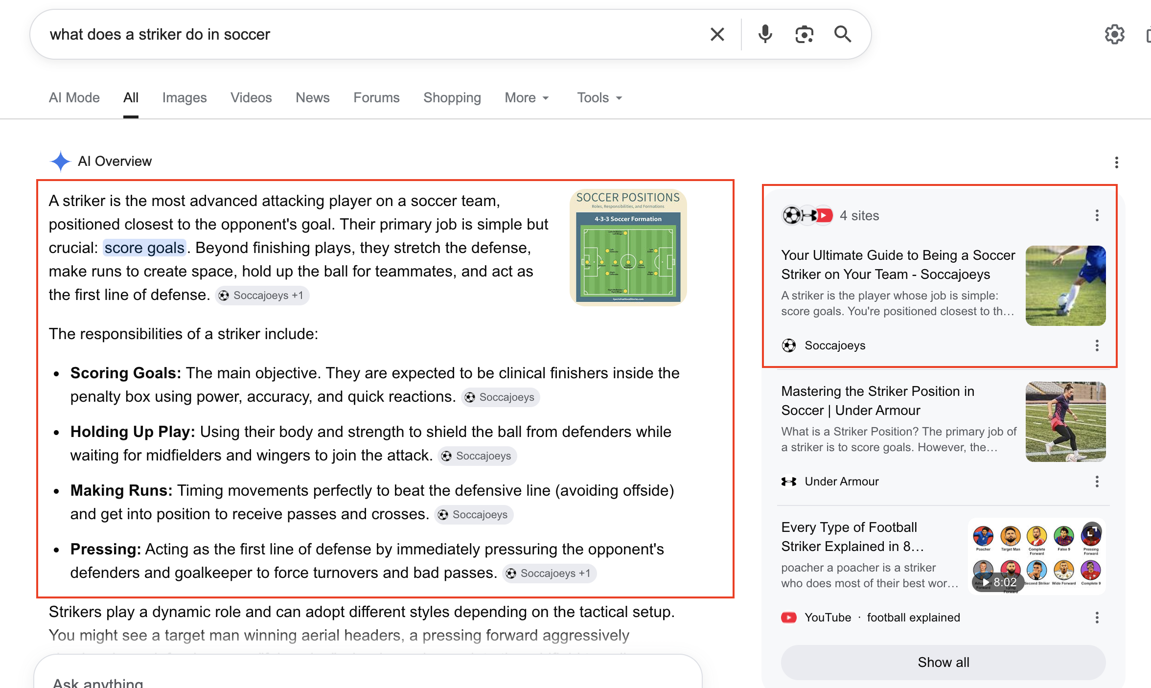This screenshot has width=1151, height=688.
Task: Click 'Pressing:' bold heading
Action: click(106, 549)
